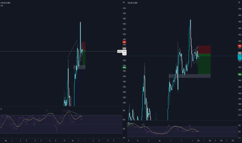242x143 pixels.
Task: Select the upper channel trend line on the right chart
Action: [195, 49]
